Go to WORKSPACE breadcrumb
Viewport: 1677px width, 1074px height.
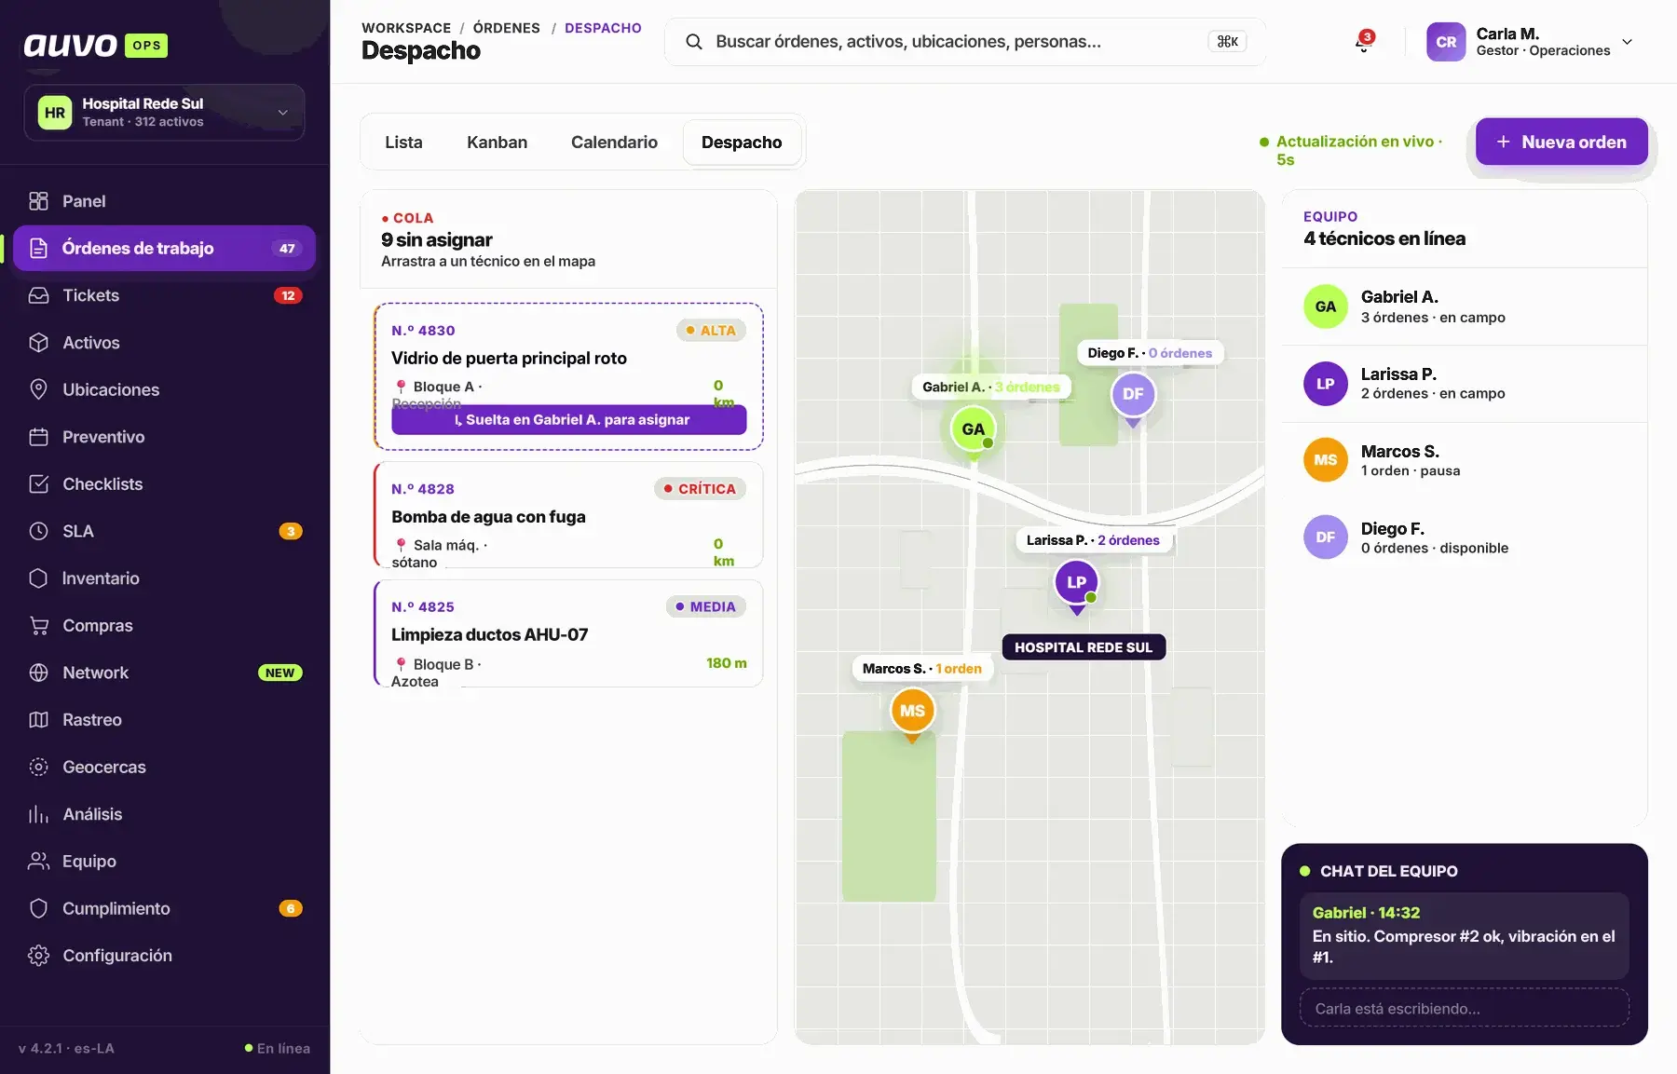(406, 28)
